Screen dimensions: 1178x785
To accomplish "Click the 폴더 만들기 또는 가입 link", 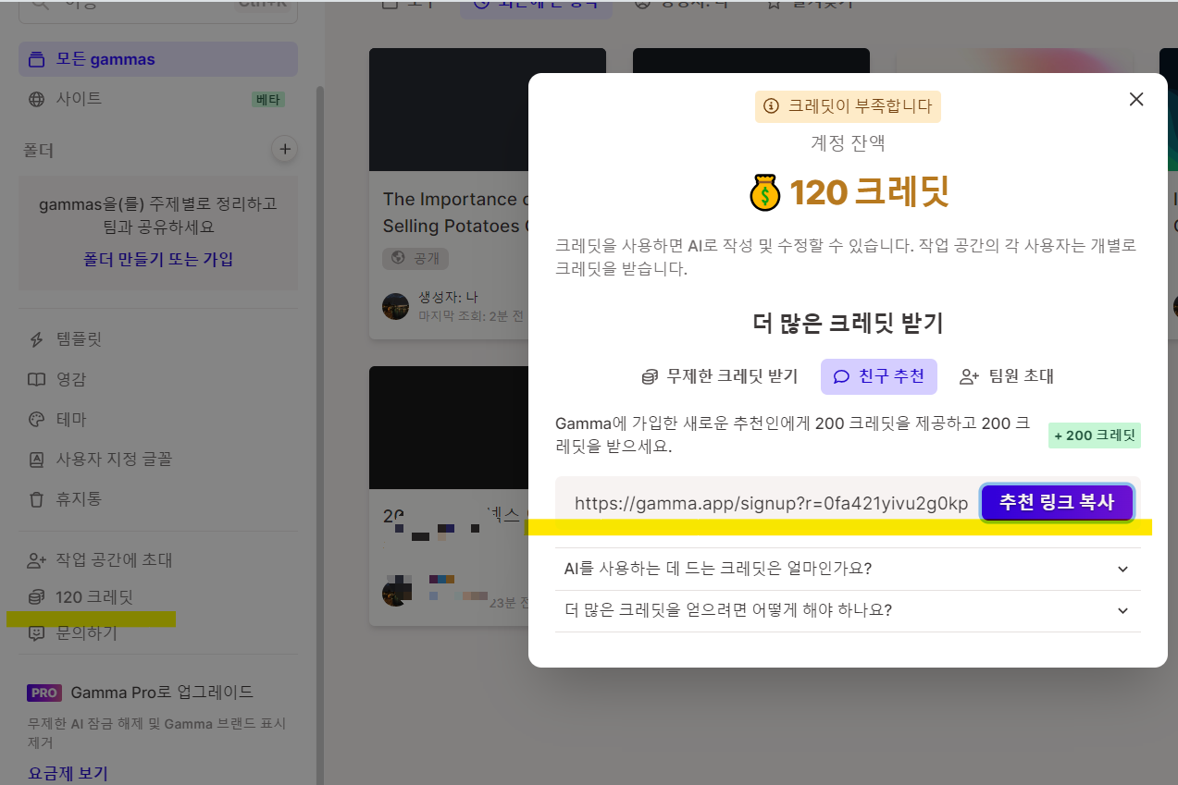I will point(157,259).
